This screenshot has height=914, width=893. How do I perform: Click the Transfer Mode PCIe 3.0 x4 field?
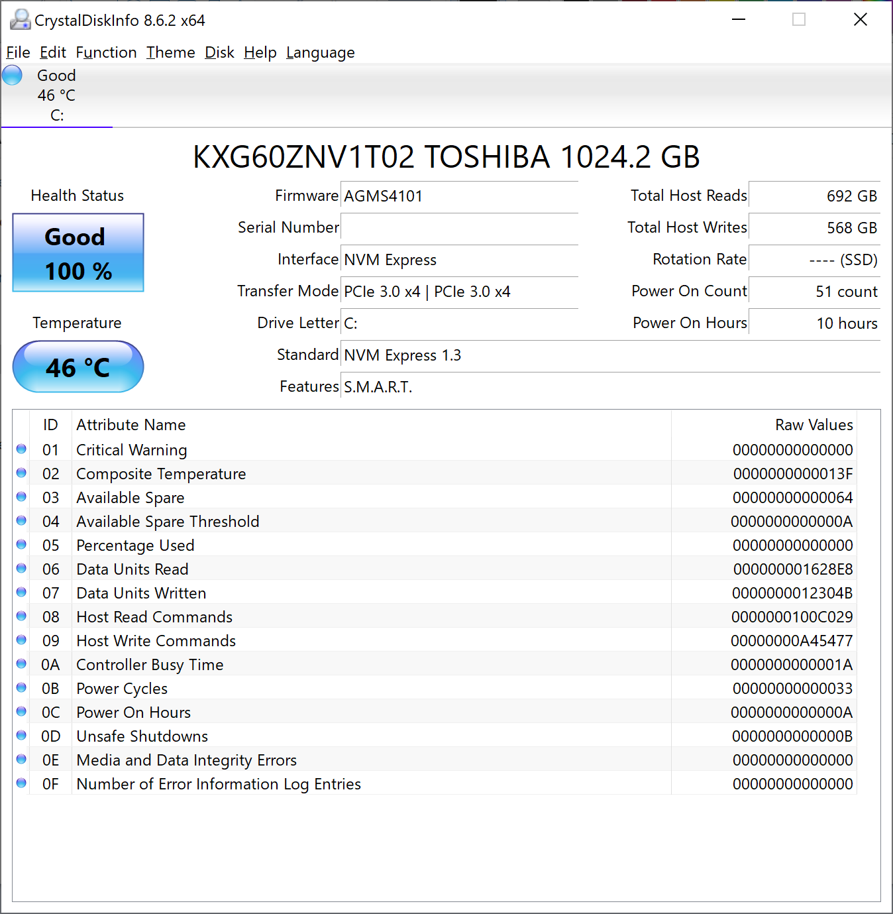point(460,292)
